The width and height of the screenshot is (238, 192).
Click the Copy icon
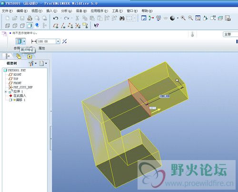85,18
